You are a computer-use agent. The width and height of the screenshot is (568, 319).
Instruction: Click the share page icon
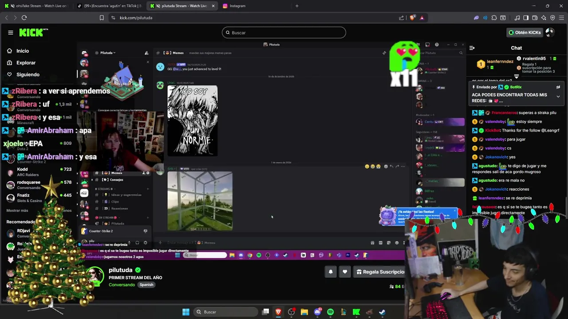(x=402, y=18)
